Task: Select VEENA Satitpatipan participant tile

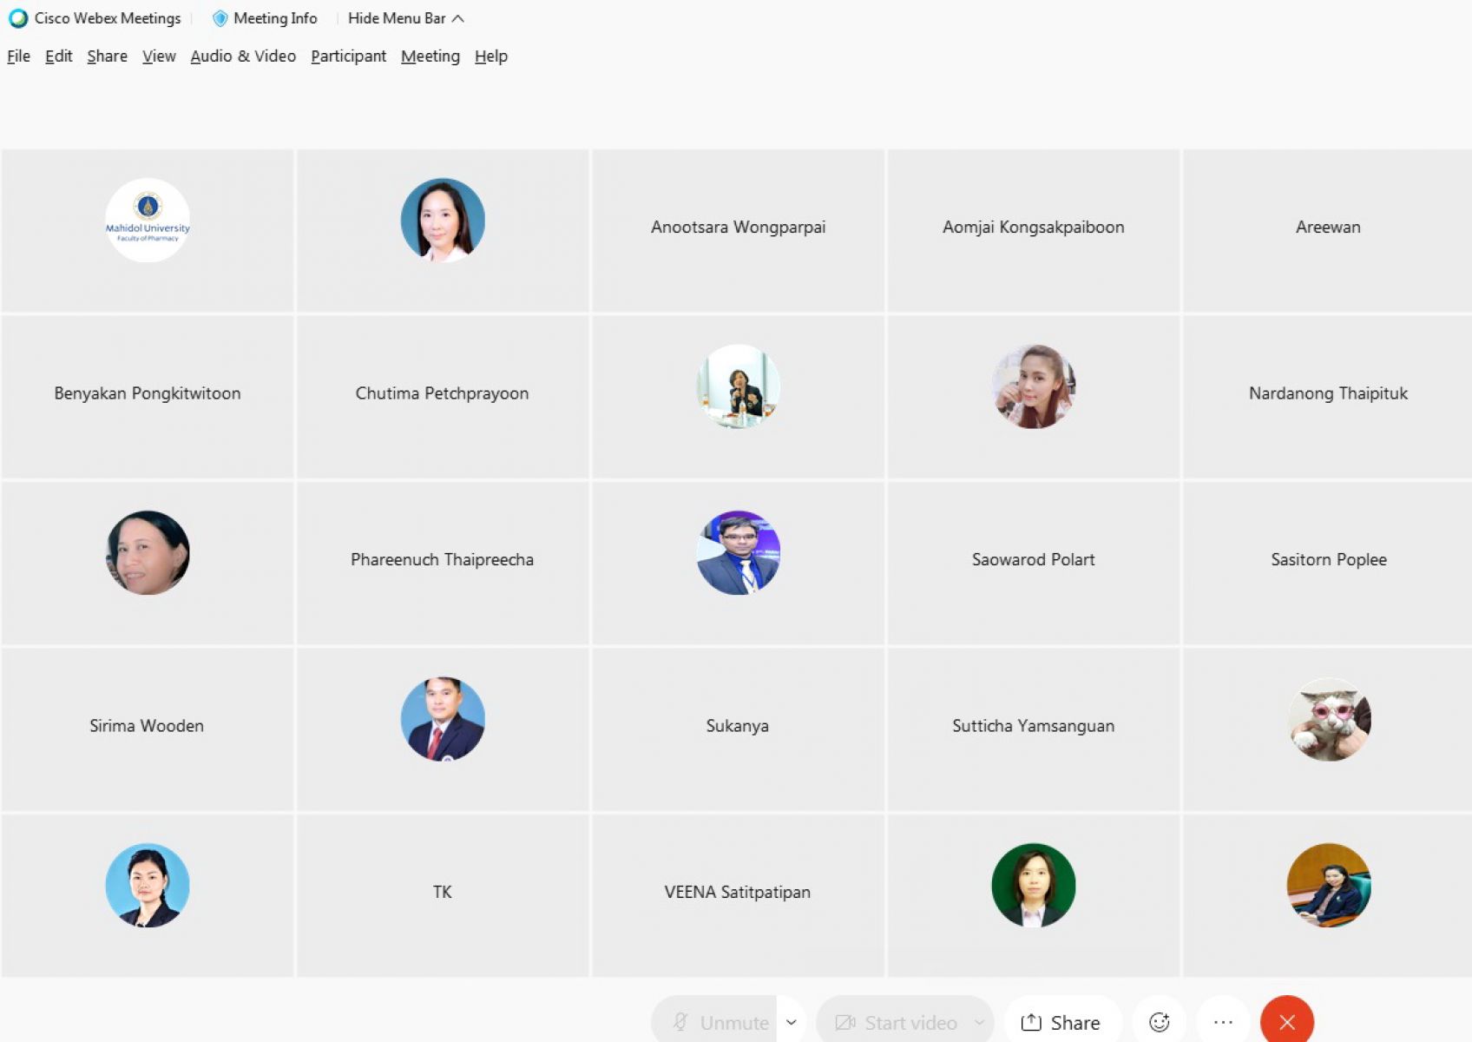Action: [x=738, y=895]
